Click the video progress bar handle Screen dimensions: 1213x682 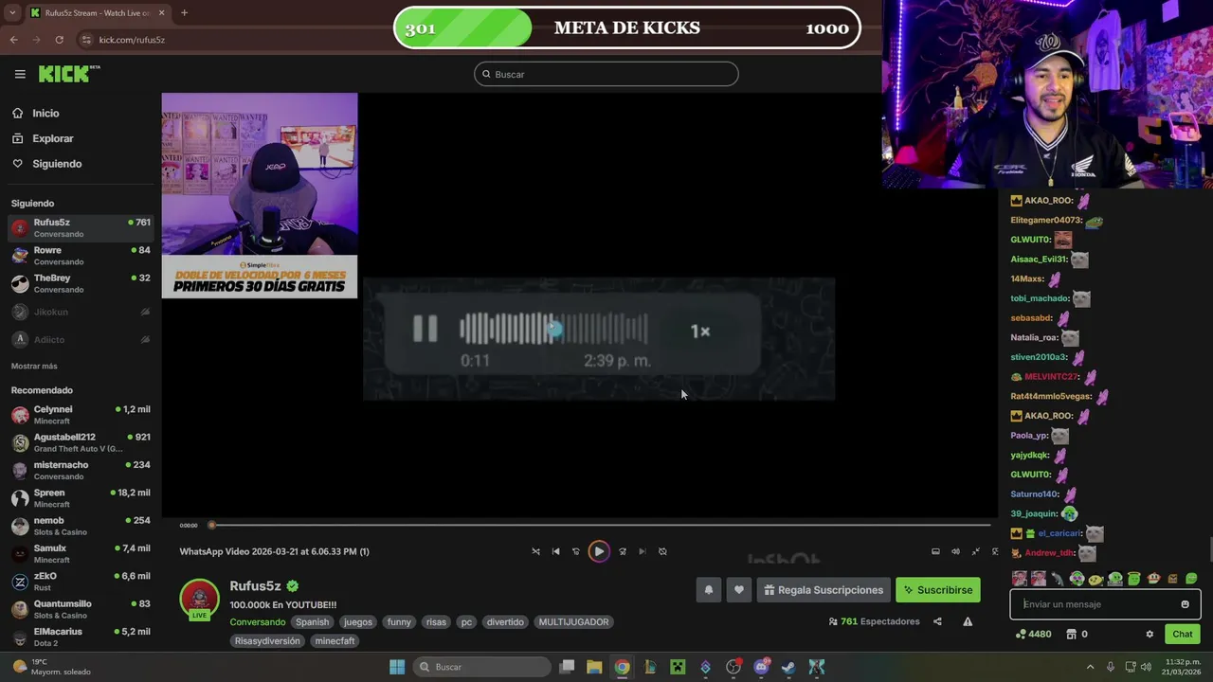click(212, 525)
